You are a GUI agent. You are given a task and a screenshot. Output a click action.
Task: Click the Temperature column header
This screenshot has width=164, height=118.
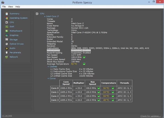109,83
